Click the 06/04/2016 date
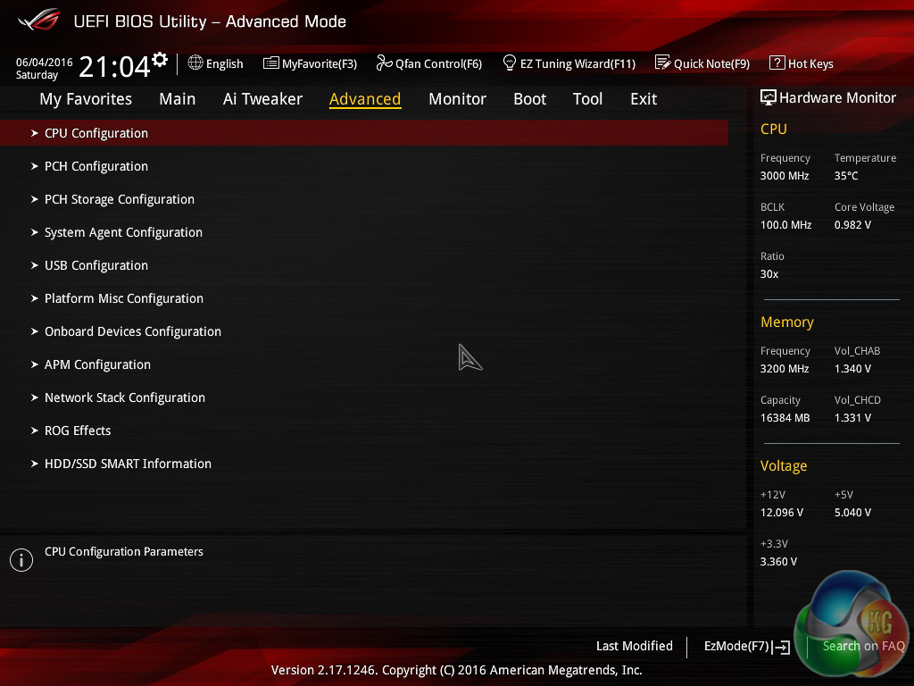The width and height of the screenshot is (914, 686). (x=45, y=63)
